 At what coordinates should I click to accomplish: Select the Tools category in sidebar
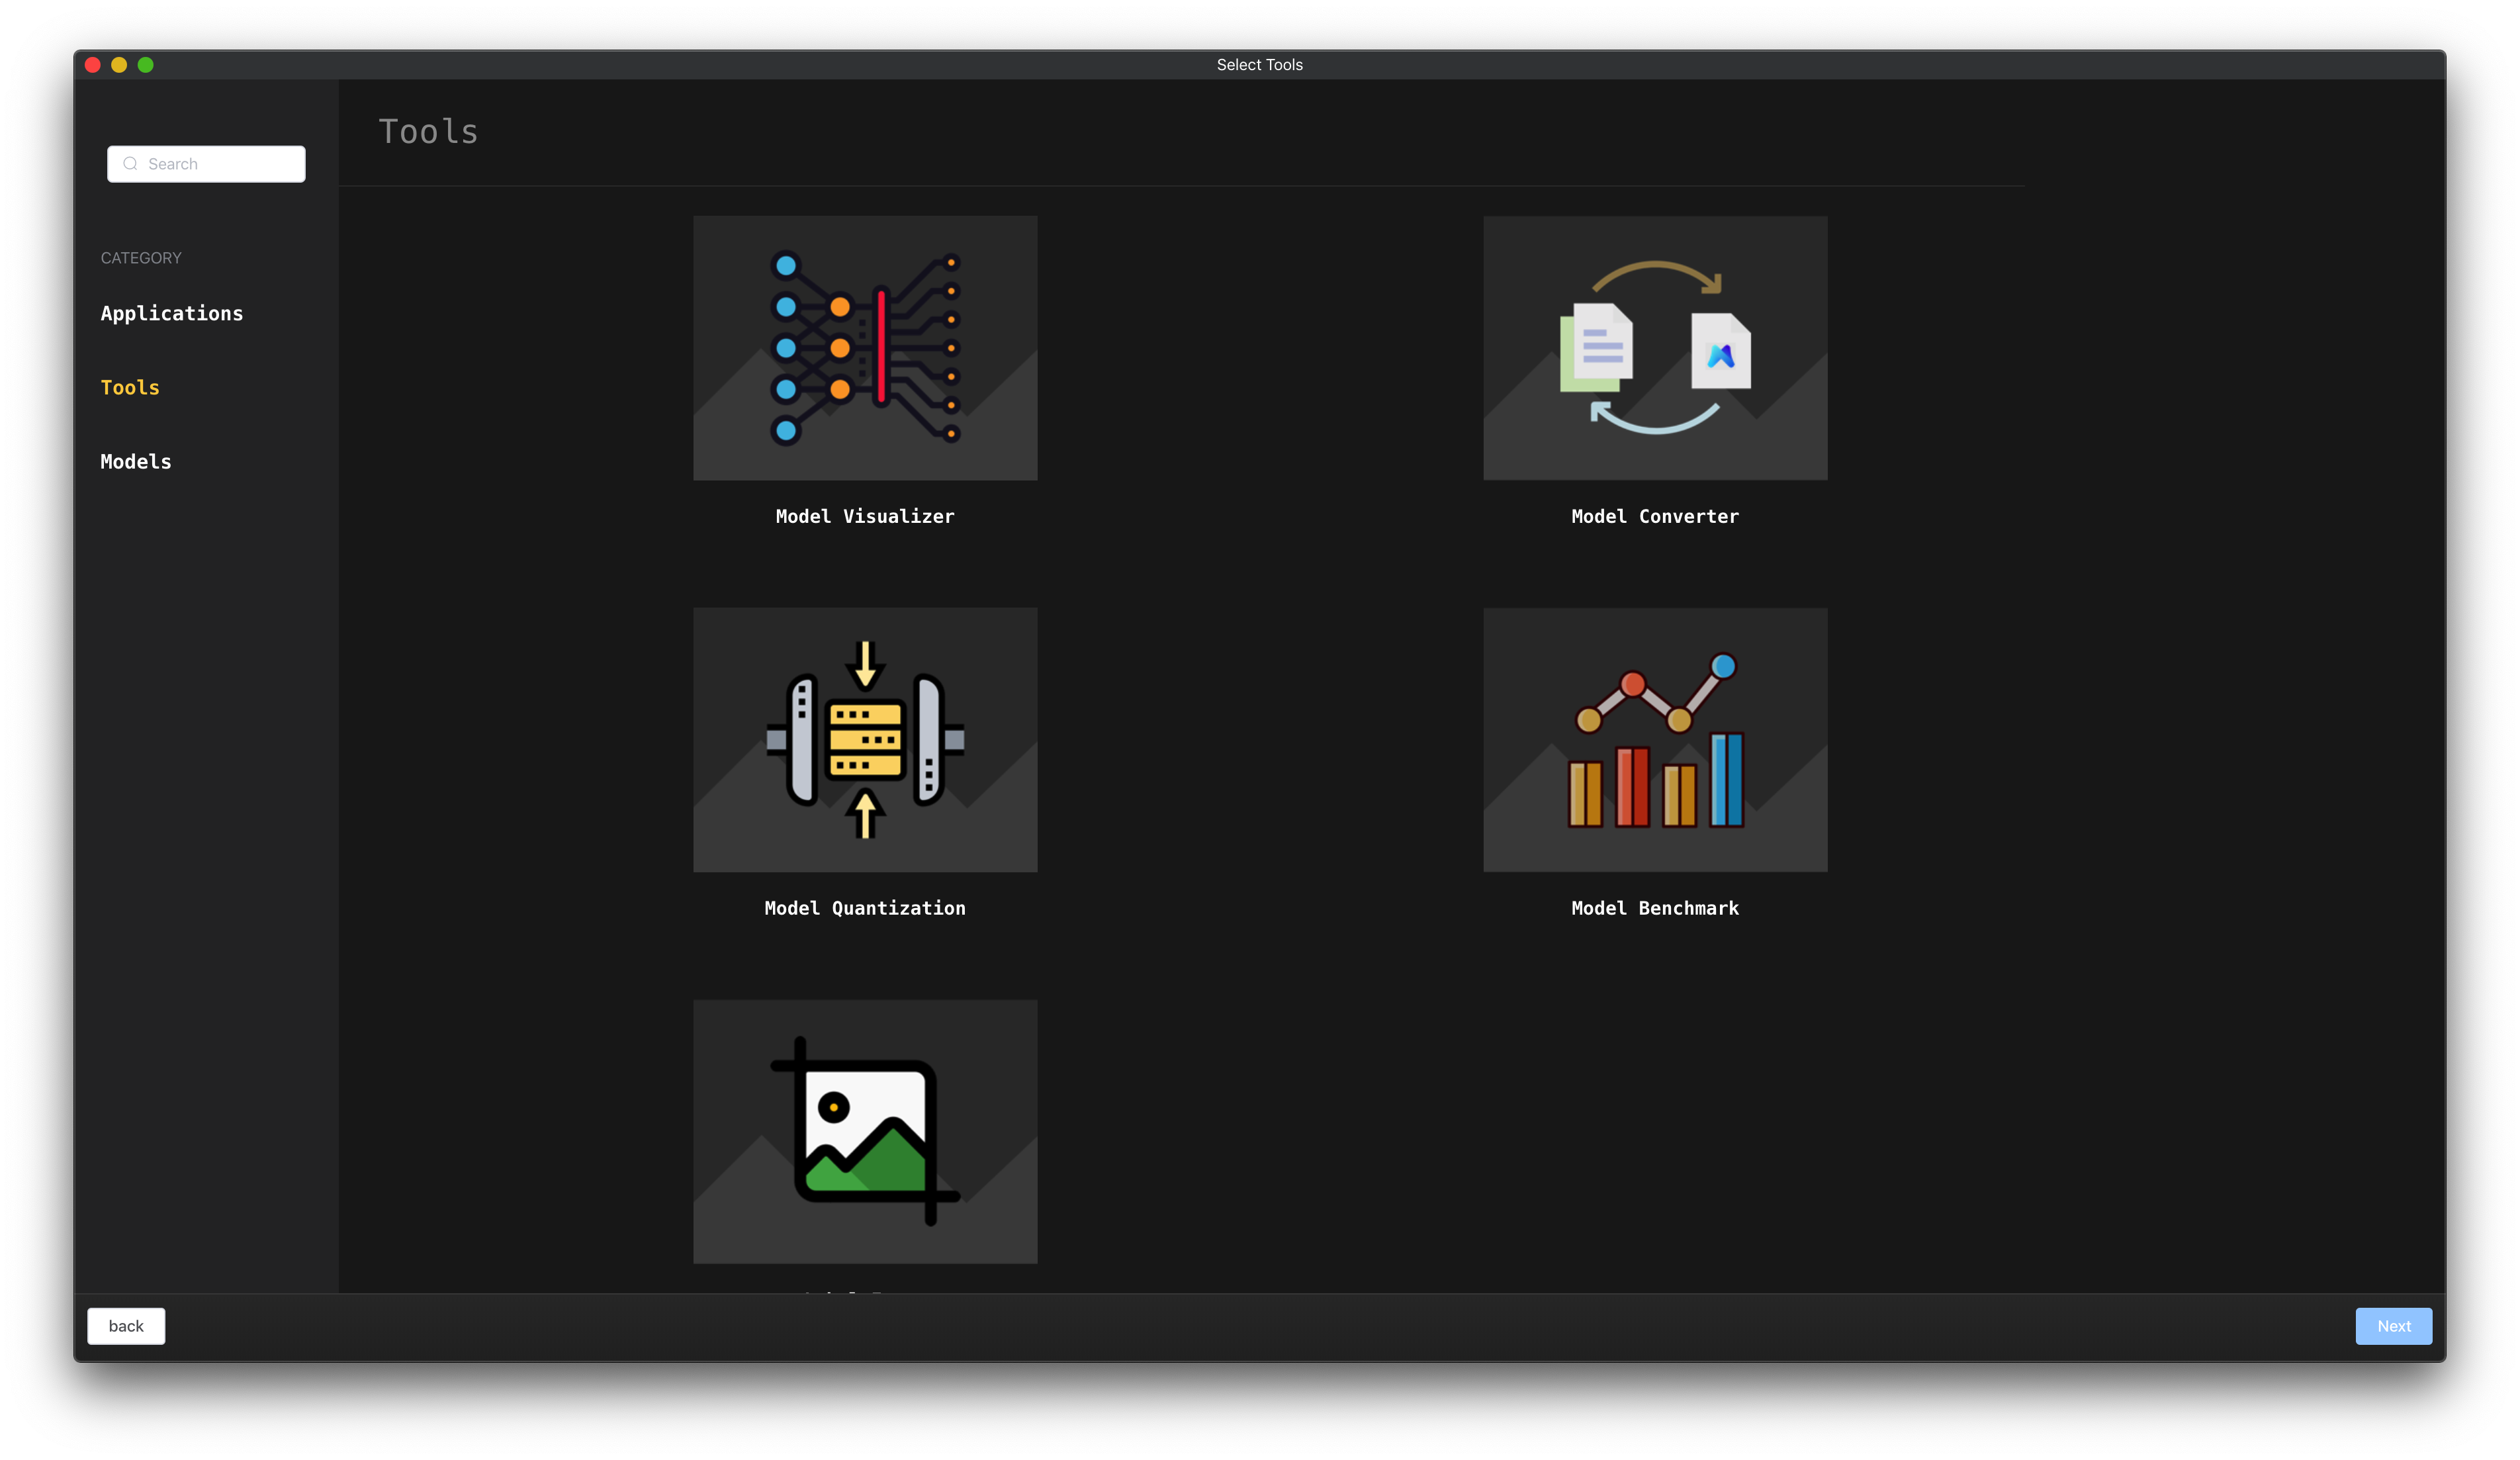[x=130, y=387]
